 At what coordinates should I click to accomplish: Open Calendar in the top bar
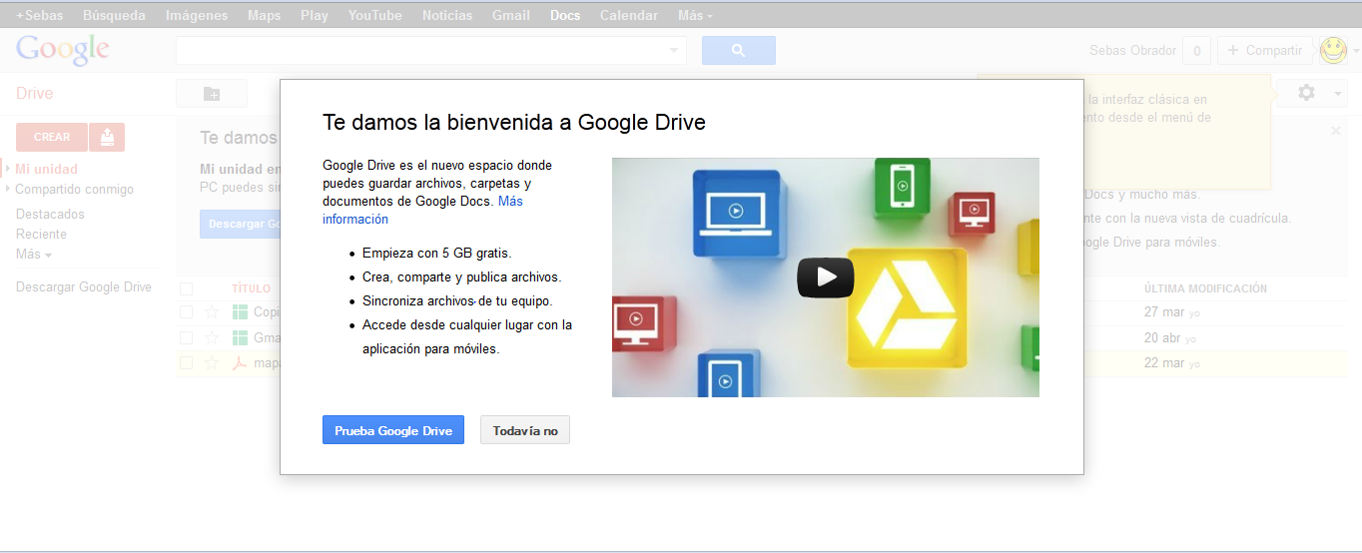(x=628, y=15)
